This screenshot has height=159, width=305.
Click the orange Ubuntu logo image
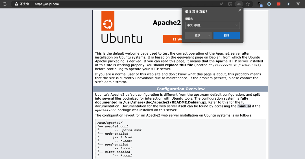pyautogui.click(x=108, y=21)
